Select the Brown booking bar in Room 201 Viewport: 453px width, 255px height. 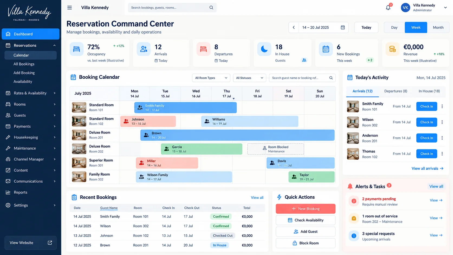237,135
